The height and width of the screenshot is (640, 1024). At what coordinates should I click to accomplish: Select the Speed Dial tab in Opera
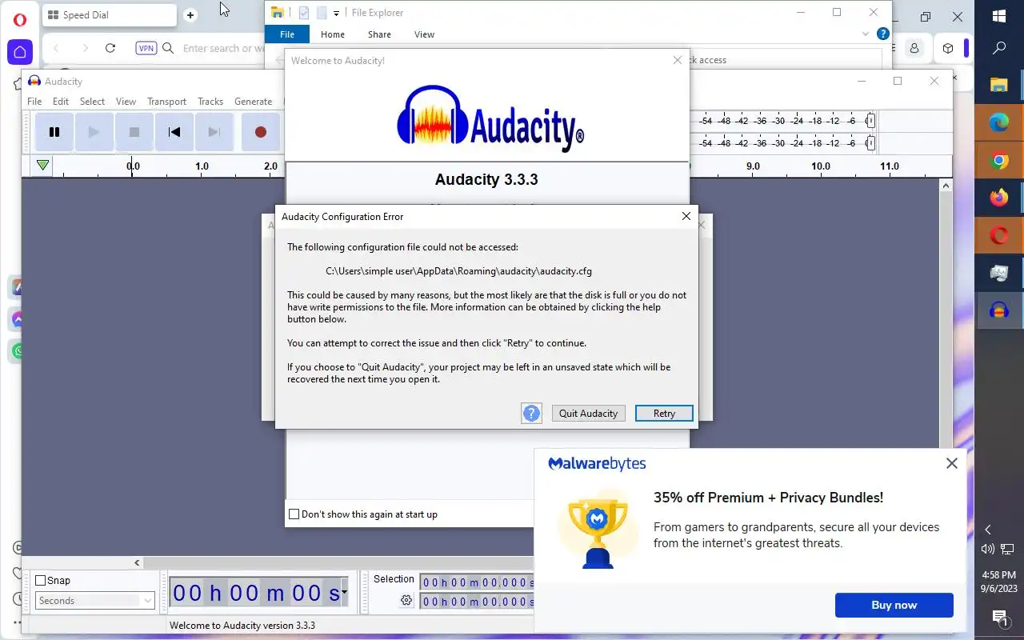coord(109,15)
